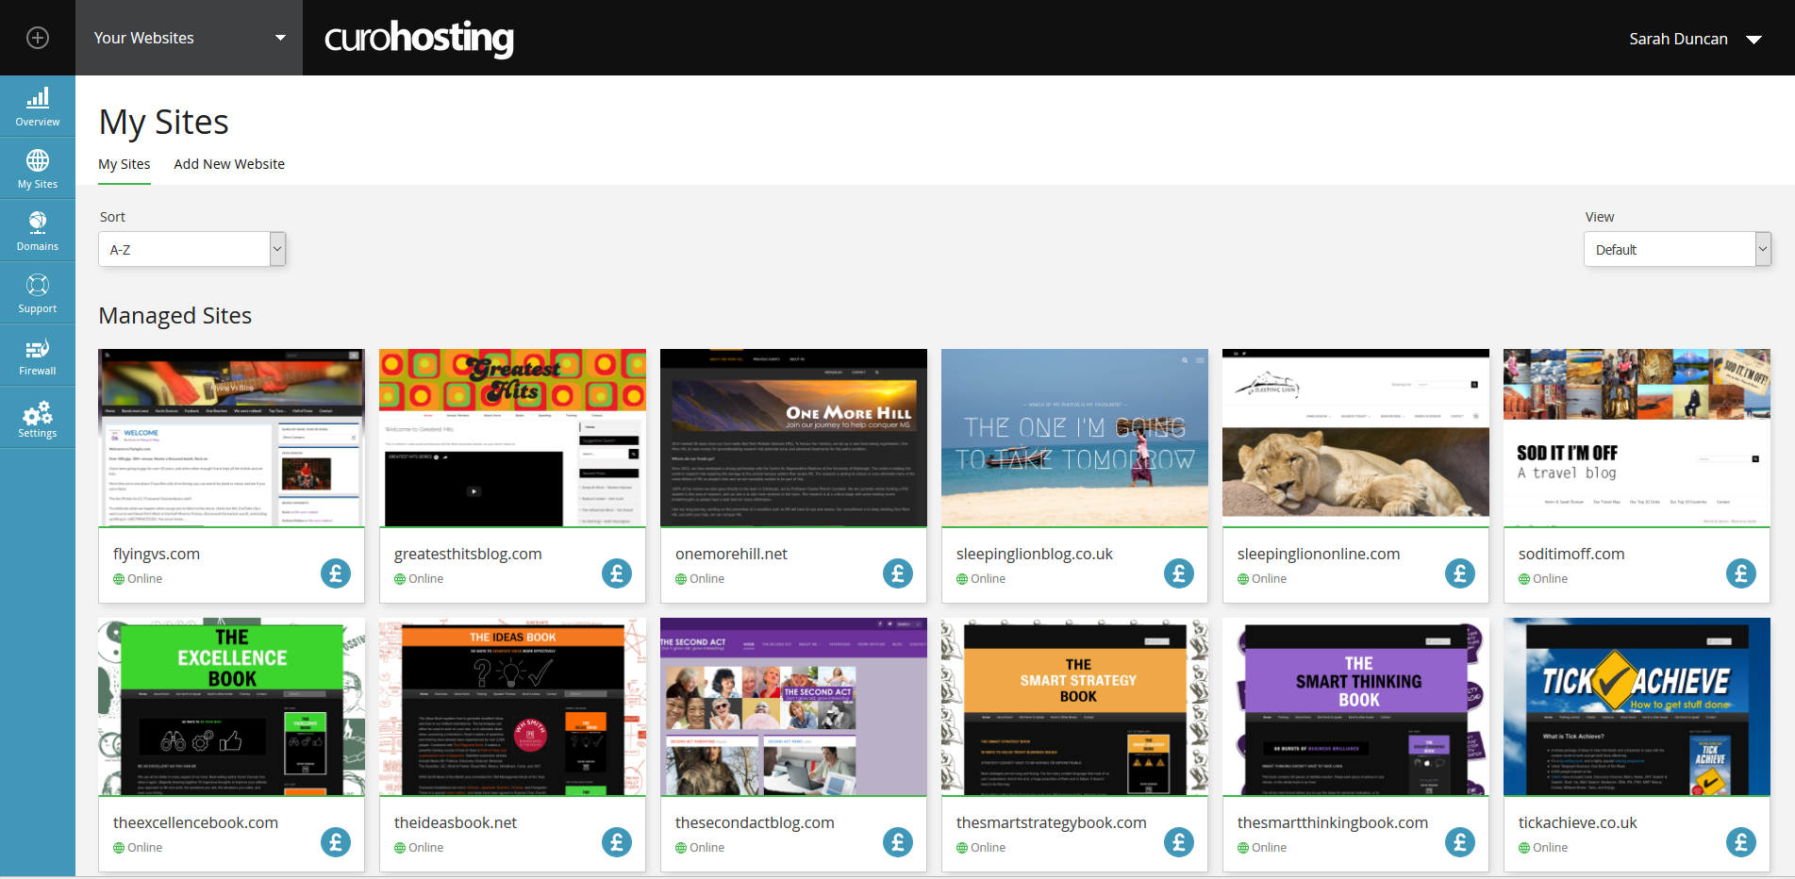This screenshot has width=1795, height=879.
Task: Open the sleepingliononline.com site link
Action: [1319, 554]
